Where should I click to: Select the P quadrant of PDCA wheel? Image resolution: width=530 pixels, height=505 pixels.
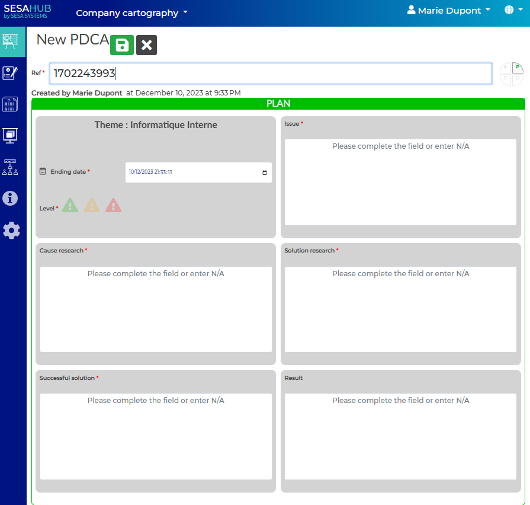(517, 68)
